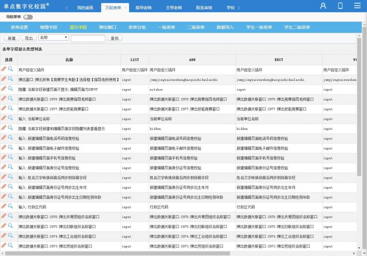
Task: Open 表单分组 menu item
Action: [x=137, y=27]
